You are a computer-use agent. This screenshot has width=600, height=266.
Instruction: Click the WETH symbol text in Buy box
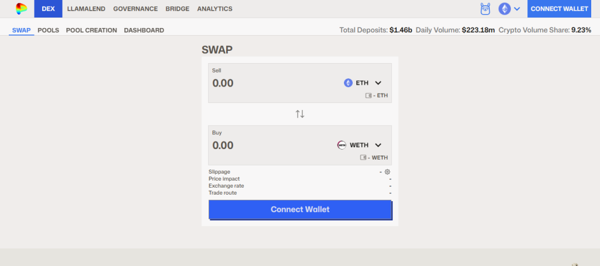pyautogui.click(x=359, y=145)
